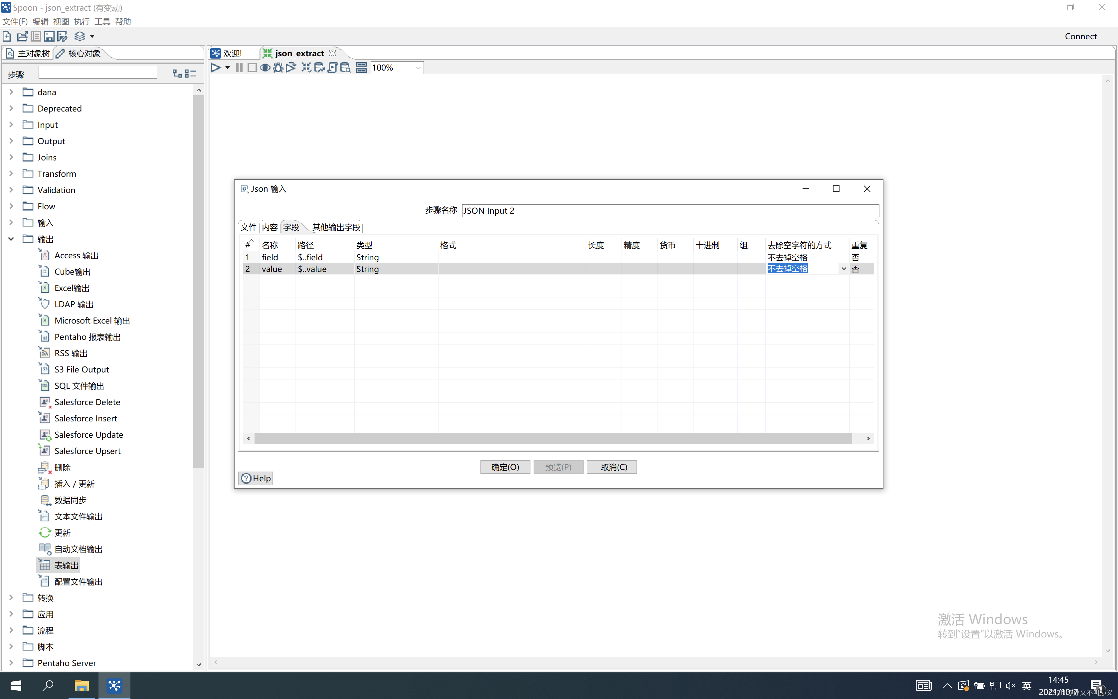Click the debug bug icon
Viewport: 1118px width, 699px height.
tap(278, 68)
